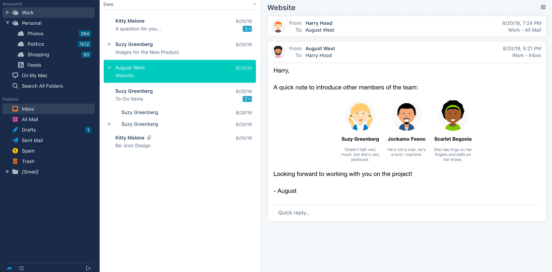The height and width of the screenshot is (272, 552).
Task: Select the replied Suzy Greenberg sub-message
Action: tap(179, 124)
